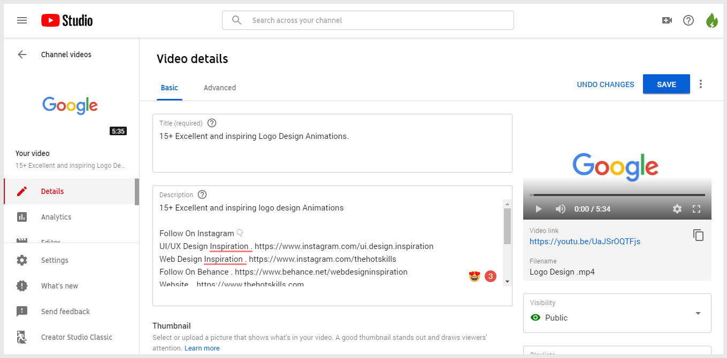727x358 pixels.
Task: Copy the video link with copy icon
Action: (x=698, y=235)
